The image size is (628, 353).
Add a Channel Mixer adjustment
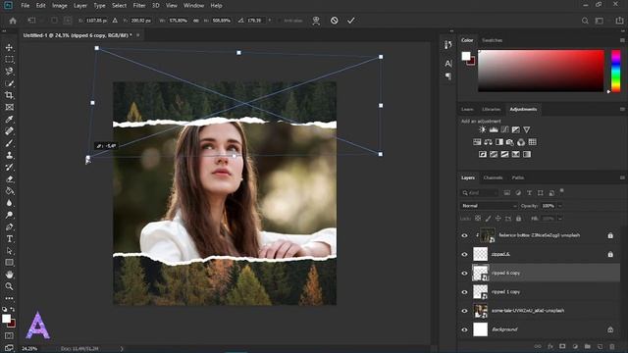[x=521, y=142]
